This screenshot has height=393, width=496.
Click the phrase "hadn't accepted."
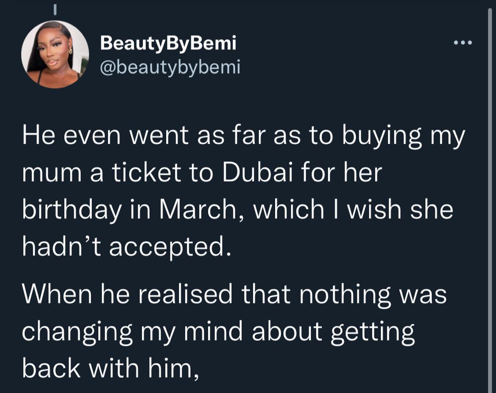click(125, 246)
